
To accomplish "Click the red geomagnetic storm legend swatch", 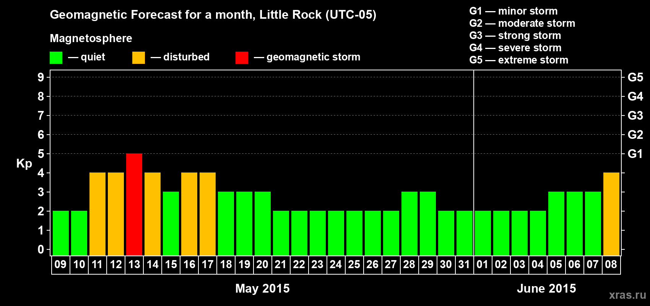I will 242,58.
